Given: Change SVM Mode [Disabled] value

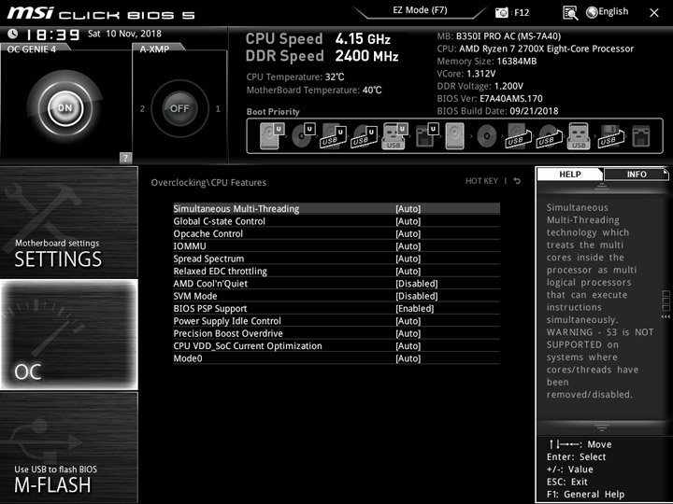Looking at the screenshot, I should tap(417, 296).
